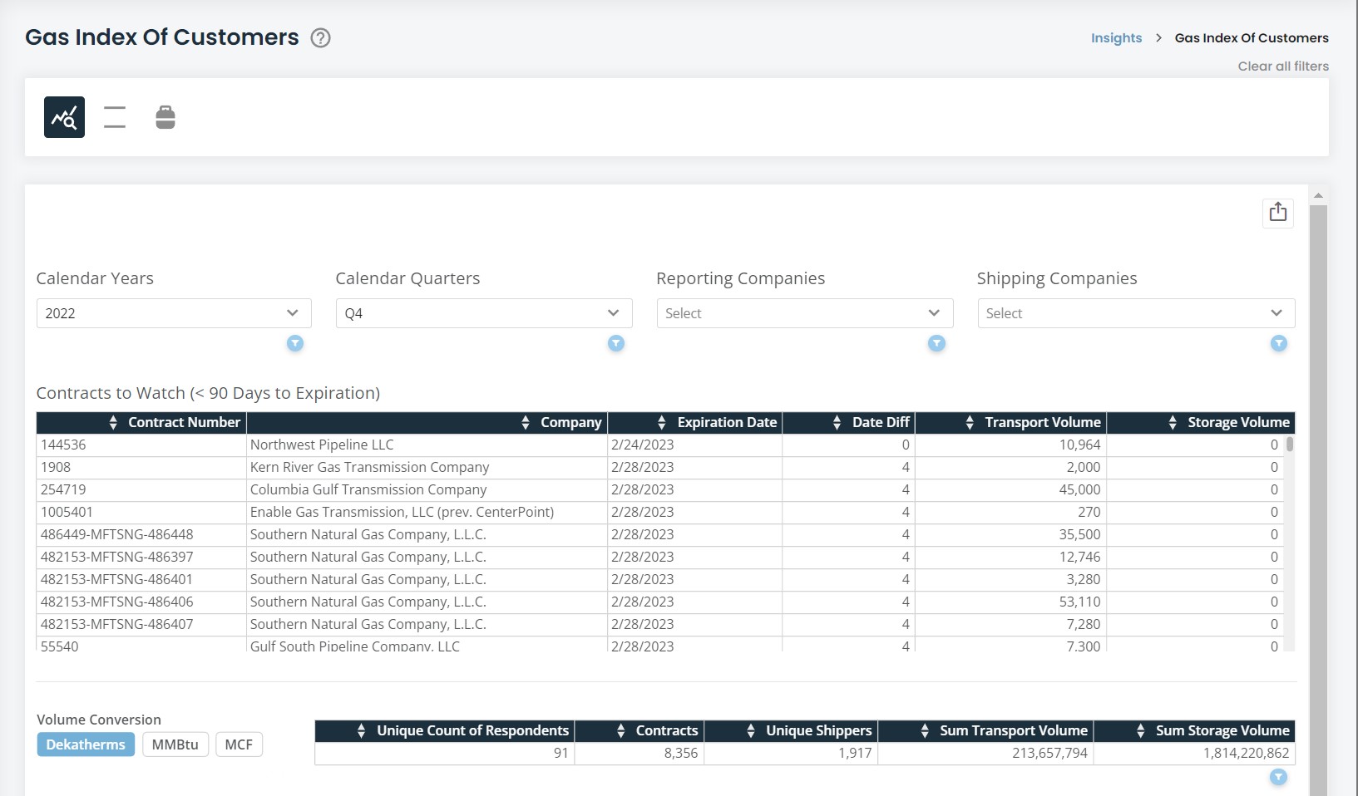Open the two-line list view icon

(115, 117)
